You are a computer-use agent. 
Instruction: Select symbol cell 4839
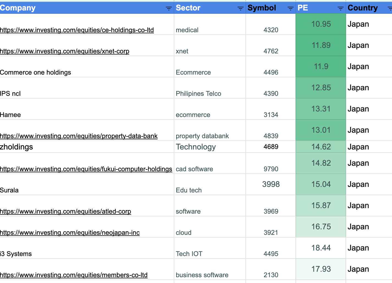click(271, 130)
